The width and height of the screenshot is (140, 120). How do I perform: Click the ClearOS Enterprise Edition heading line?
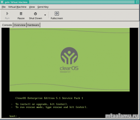49,98
